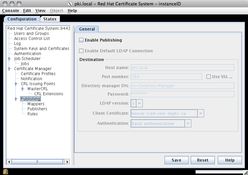Open the LDAP version dropdown
Viewport: 248px width, 175px height.
(139, 103)
